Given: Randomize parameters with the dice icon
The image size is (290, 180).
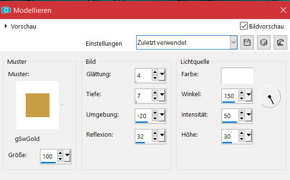Looking at the screenshot, I should coord(263,42).
